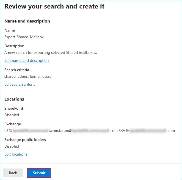
Task: Click the Exchange public folders label
Action: click(25, 140)
